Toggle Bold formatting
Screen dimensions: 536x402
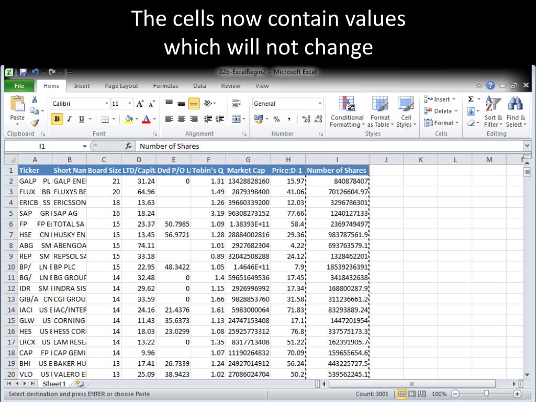point(57,119)
